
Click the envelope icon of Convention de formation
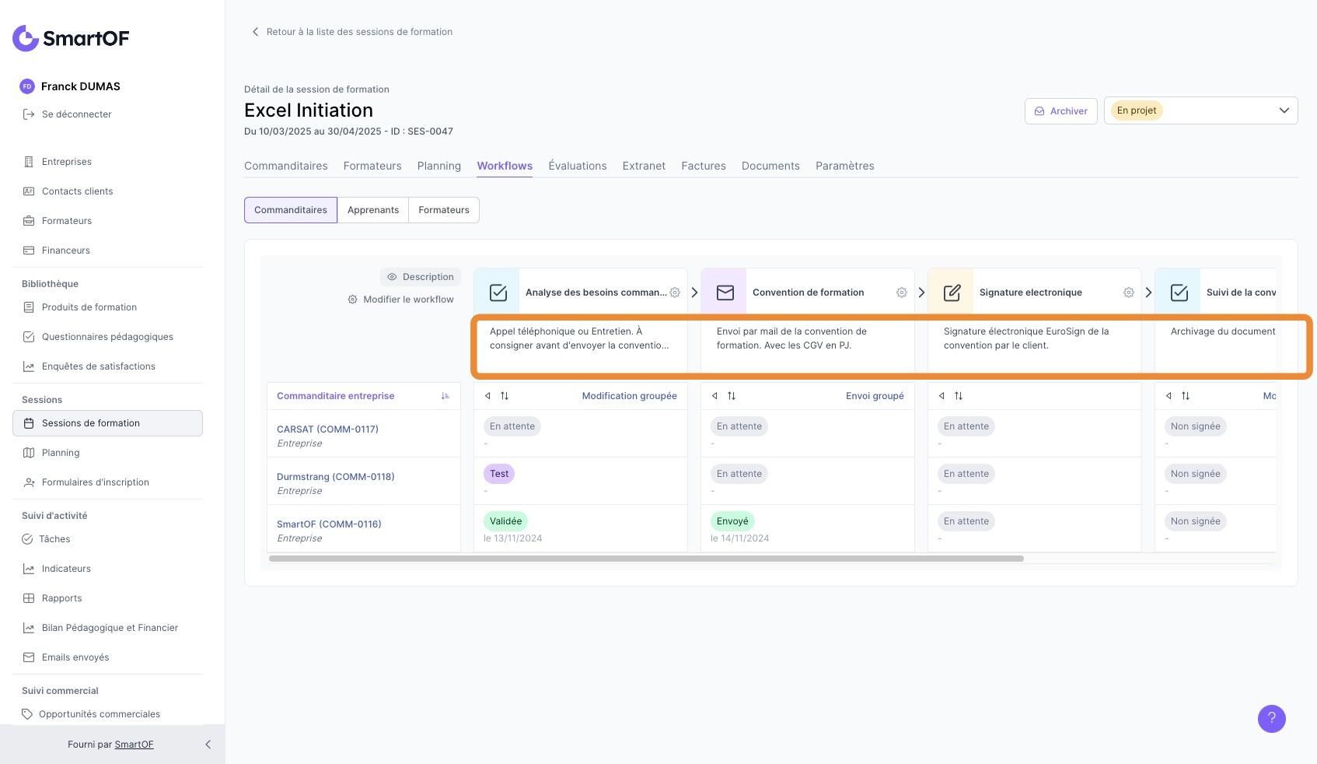725,293
